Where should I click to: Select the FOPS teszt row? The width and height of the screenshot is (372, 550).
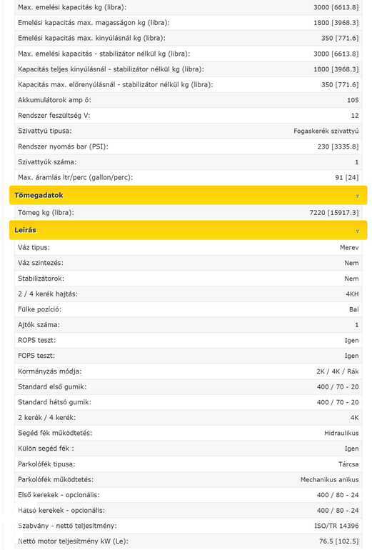pyautogui.click(x=188, y=356)
